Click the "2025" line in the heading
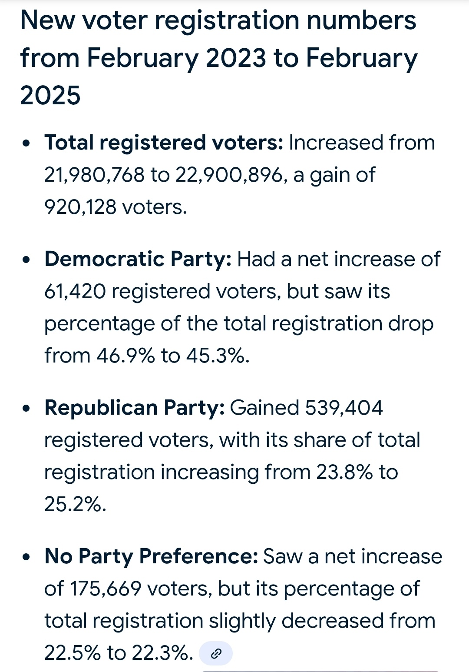 point(50,96)
